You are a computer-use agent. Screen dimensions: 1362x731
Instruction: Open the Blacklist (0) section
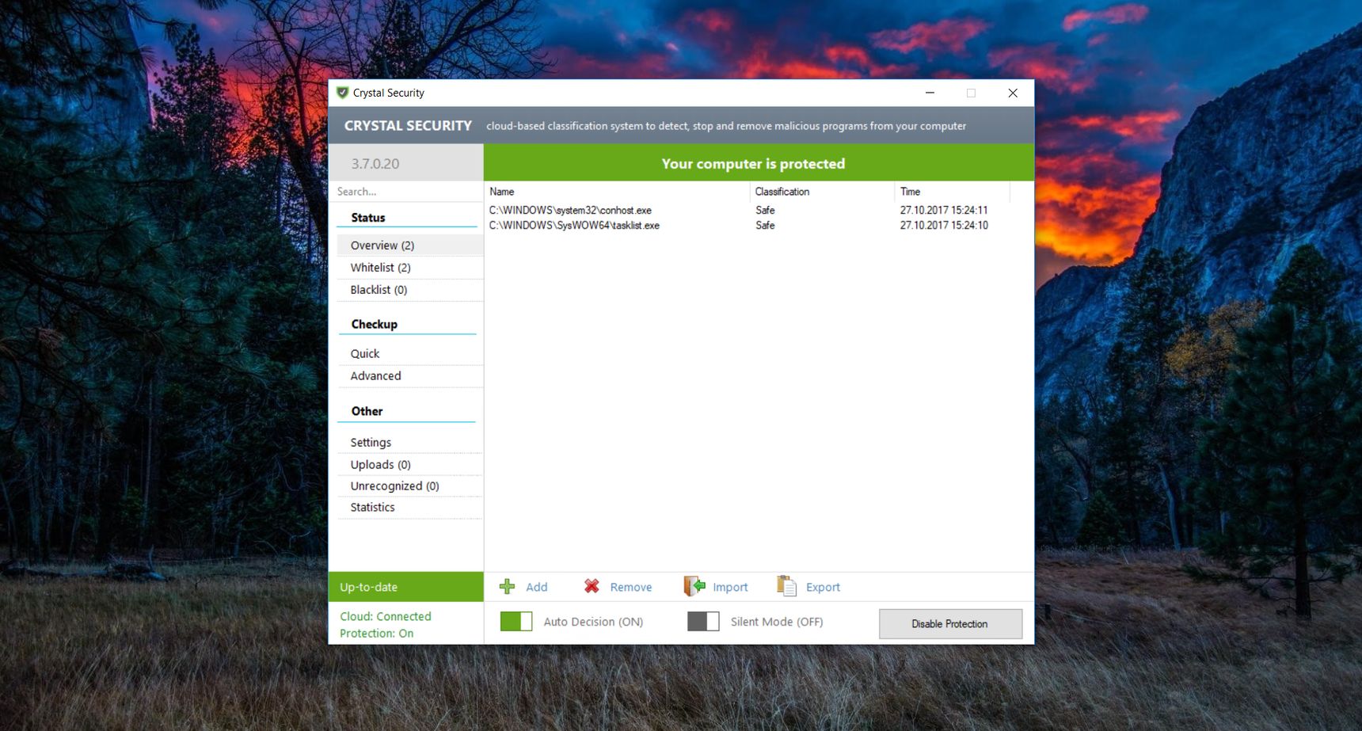point(409,290)
